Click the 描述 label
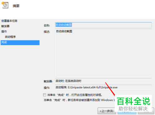155x115 pixels. tap(47, 32)
